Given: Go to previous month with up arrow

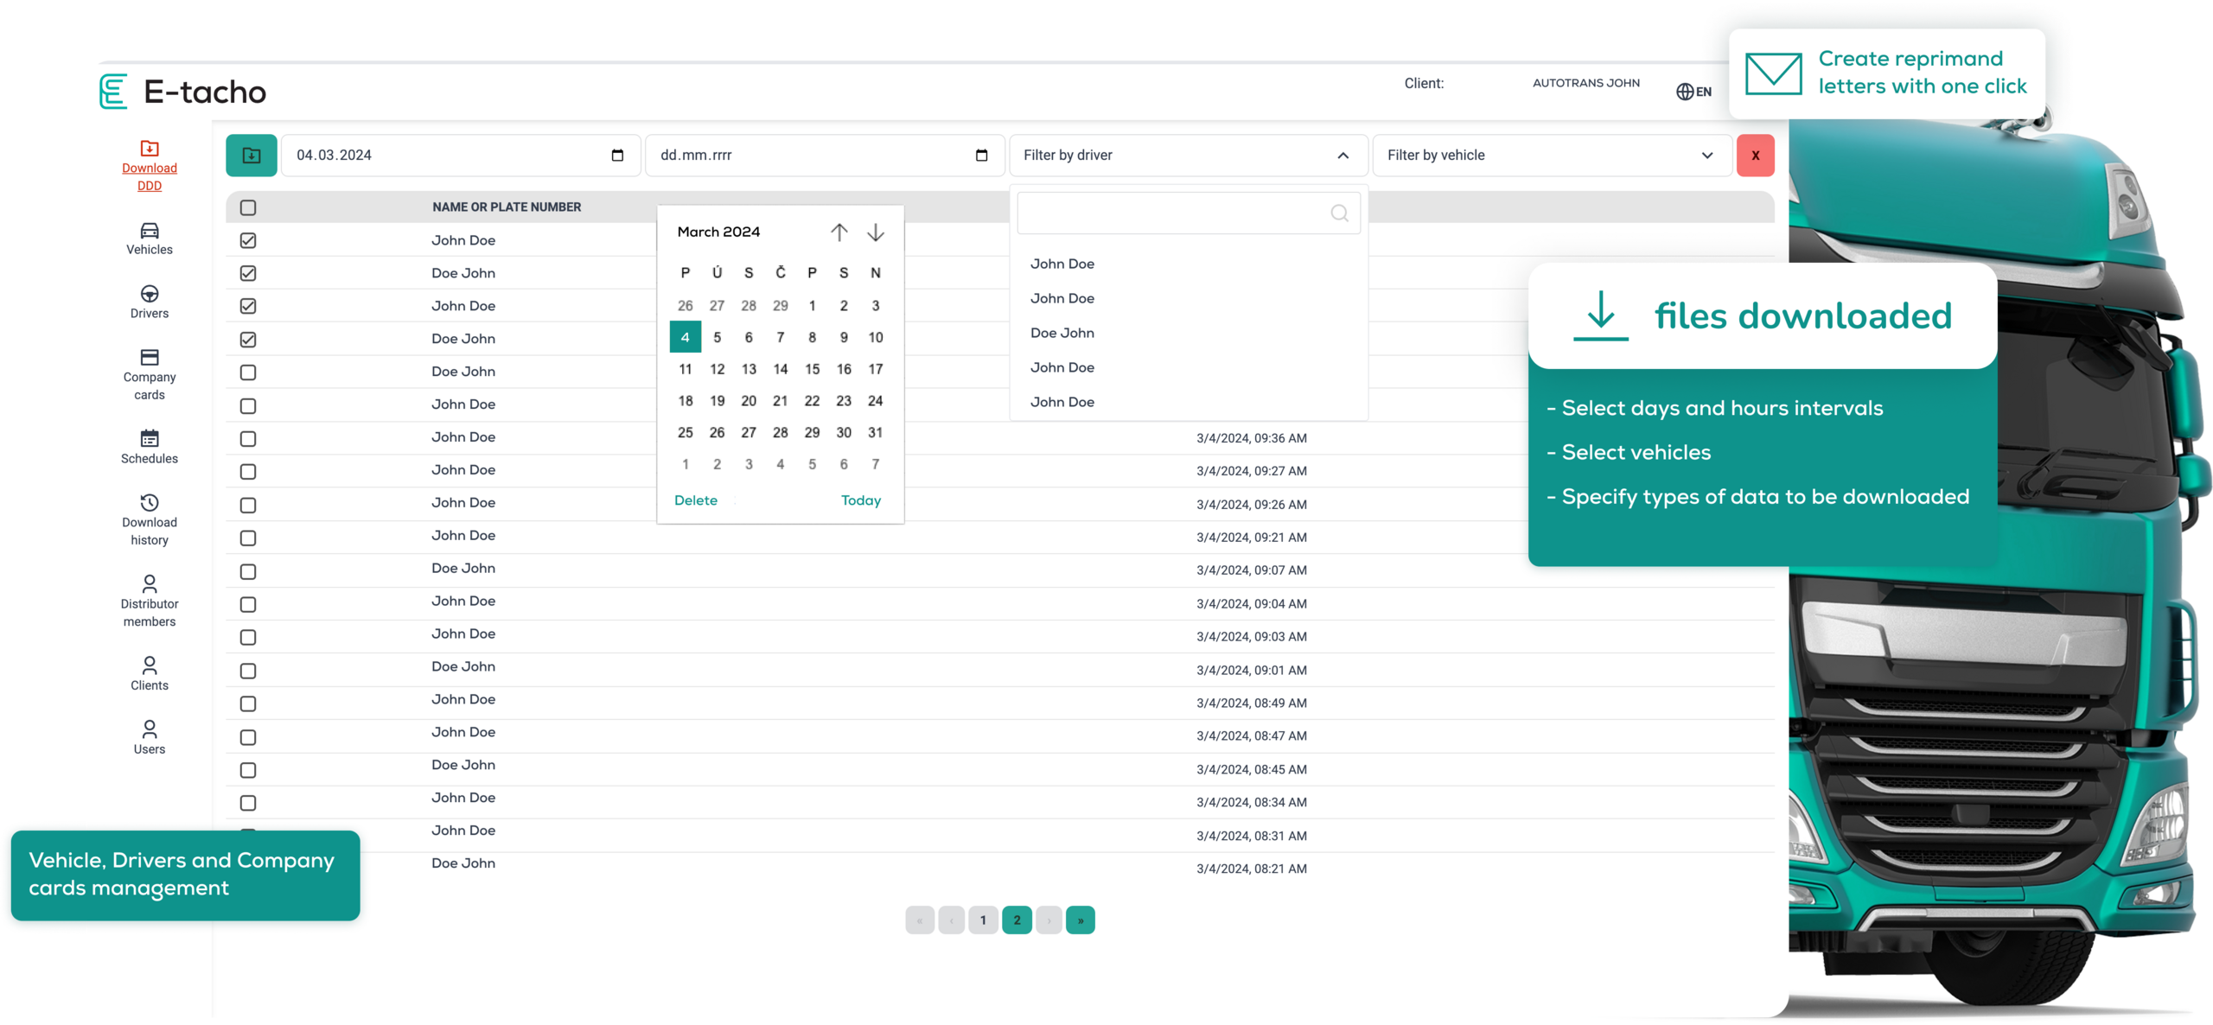Looking at the screenshot, I should point(839,232).
